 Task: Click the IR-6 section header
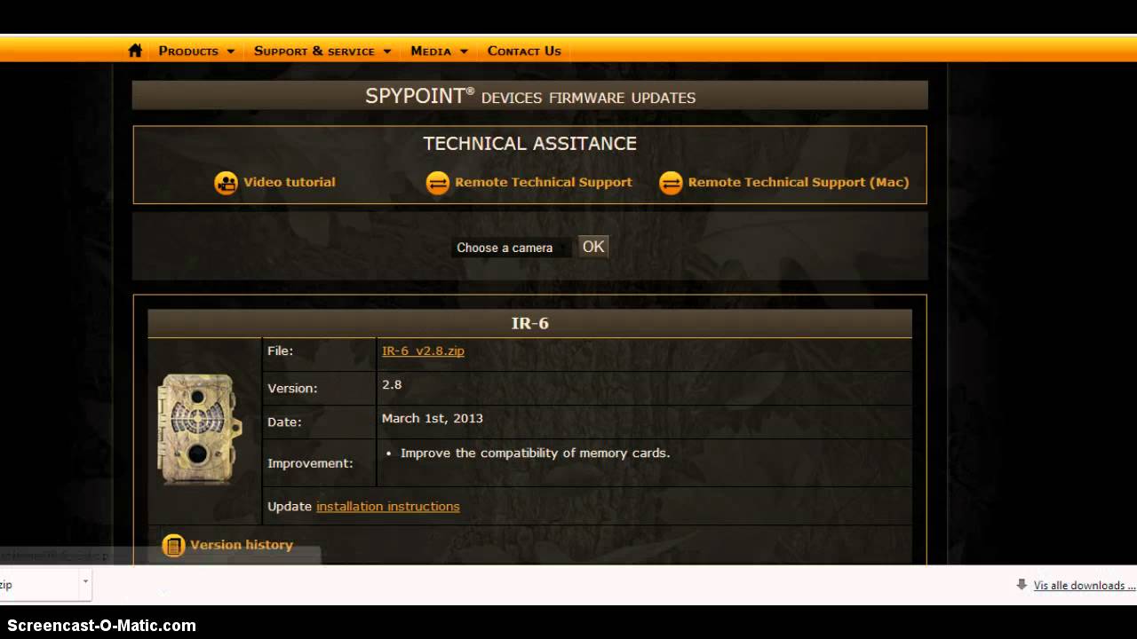(530, 323)
